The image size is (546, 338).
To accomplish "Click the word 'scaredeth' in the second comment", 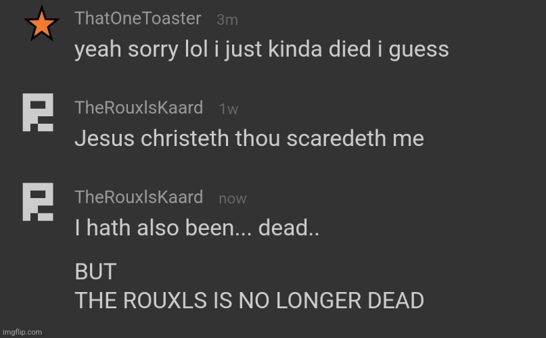I will [336, 138].
